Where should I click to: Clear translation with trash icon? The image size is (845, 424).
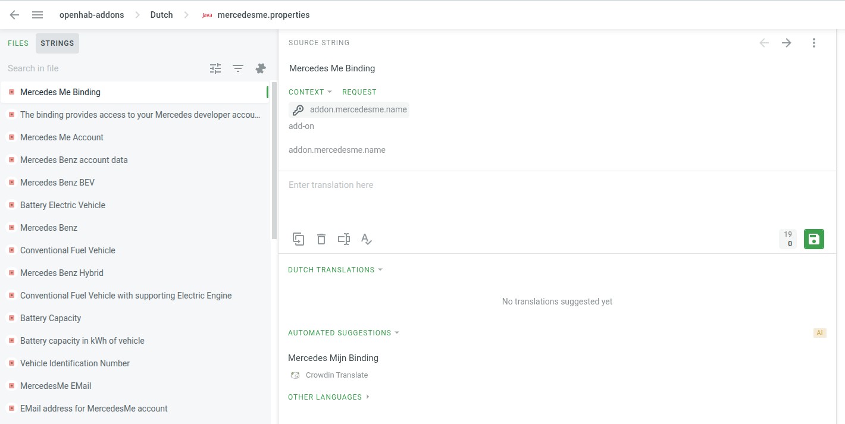tap(321, 239)
